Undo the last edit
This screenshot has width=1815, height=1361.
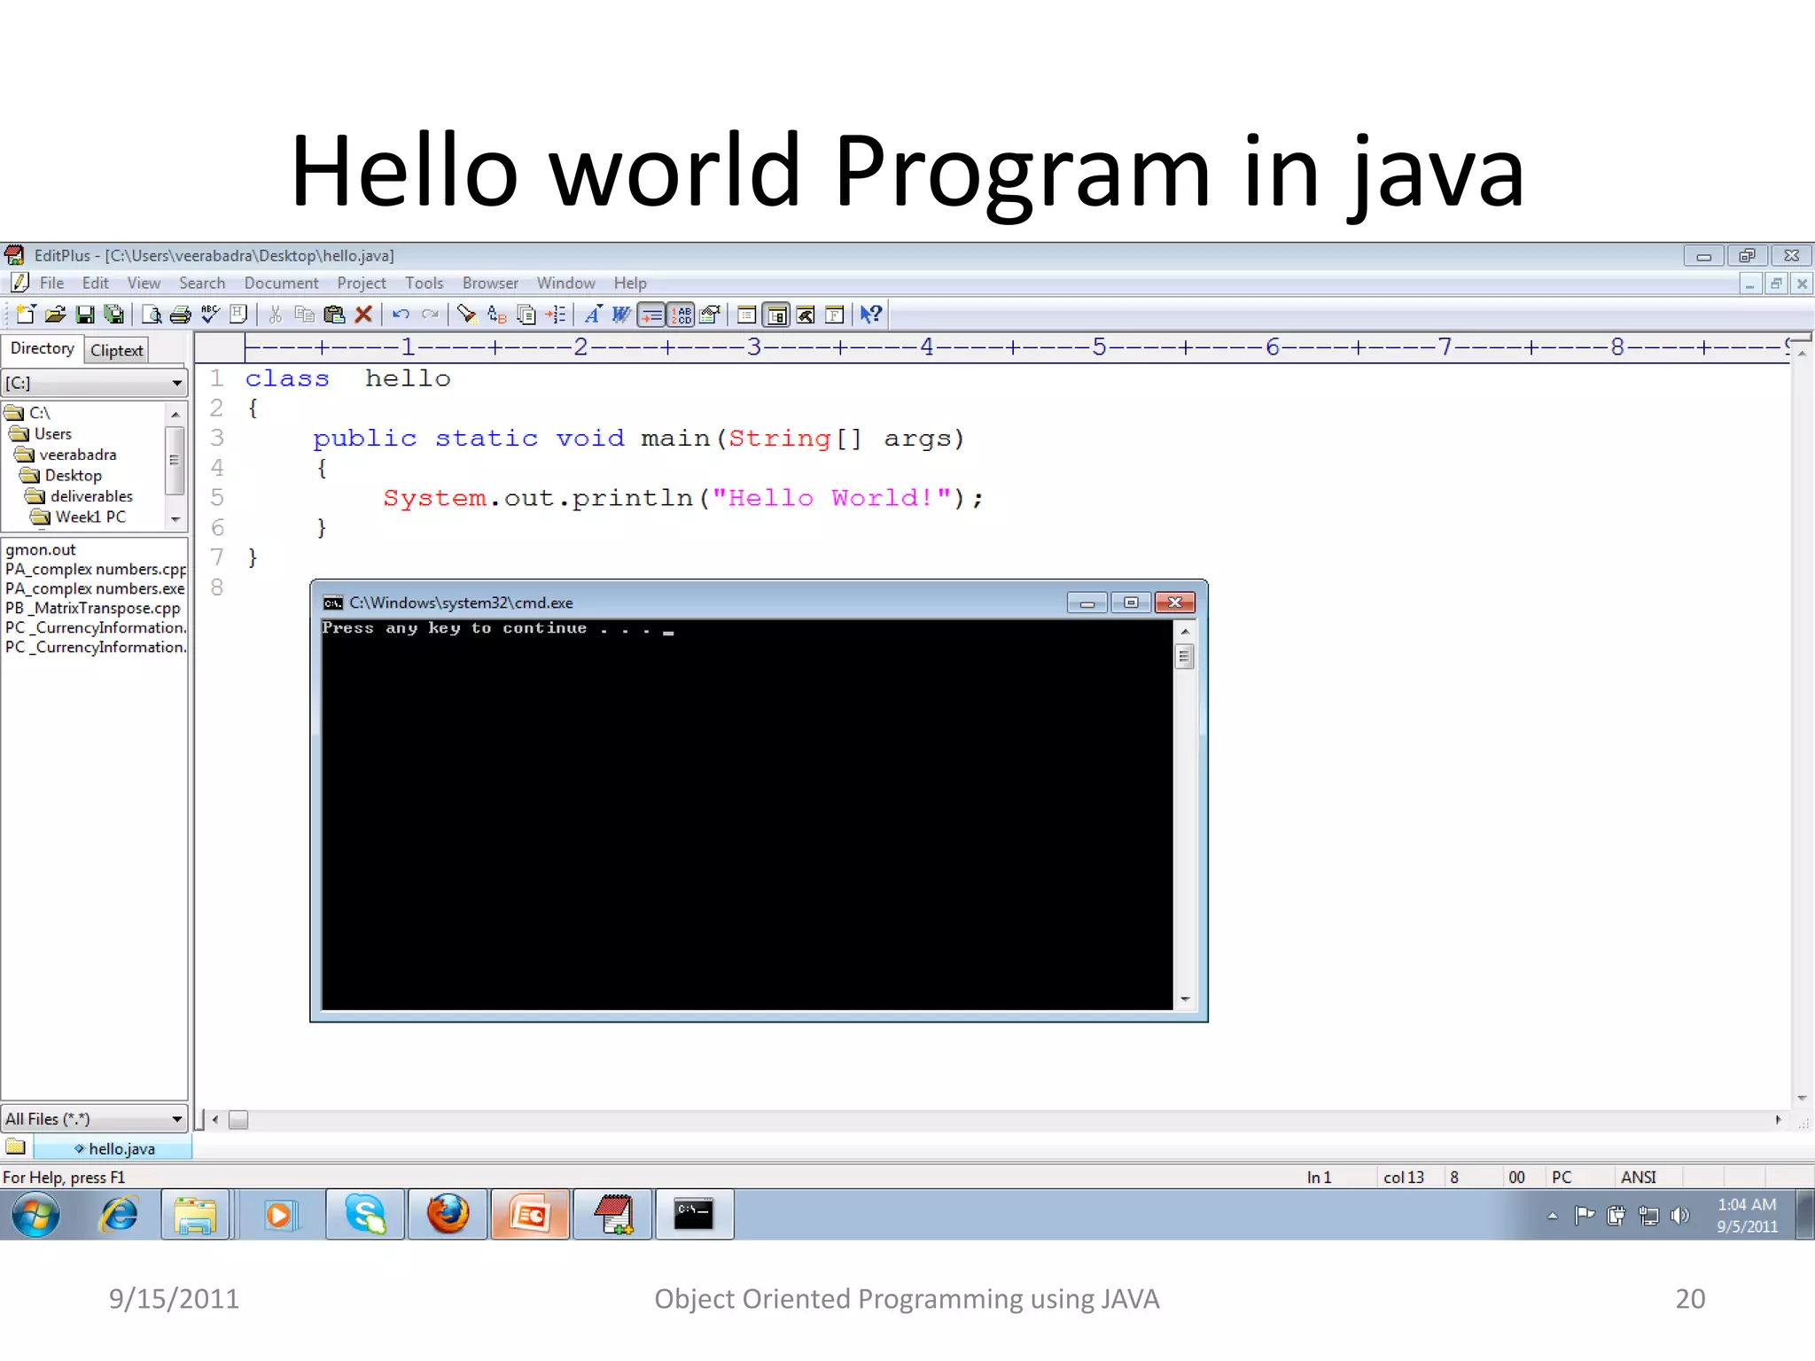pyautogui.click(x=401, y=315)
